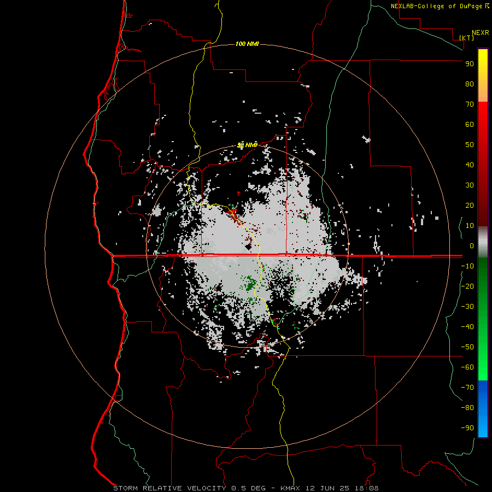Click the positive 40 scale value
Image resolution: width=492 pixels, height=492 pixels.
[x=470, y=165]
